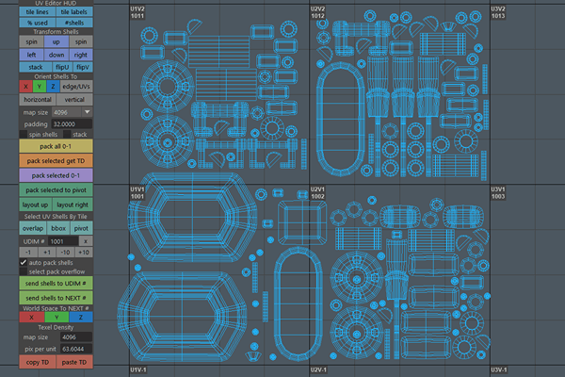This screenshot has width=565, height=377.
Task: Click the yellow pack all 0-1 button
Action: (56, 147)
